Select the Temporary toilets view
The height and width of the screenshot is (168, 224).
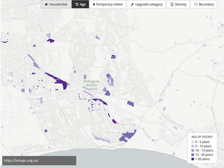tap(107, 5)
